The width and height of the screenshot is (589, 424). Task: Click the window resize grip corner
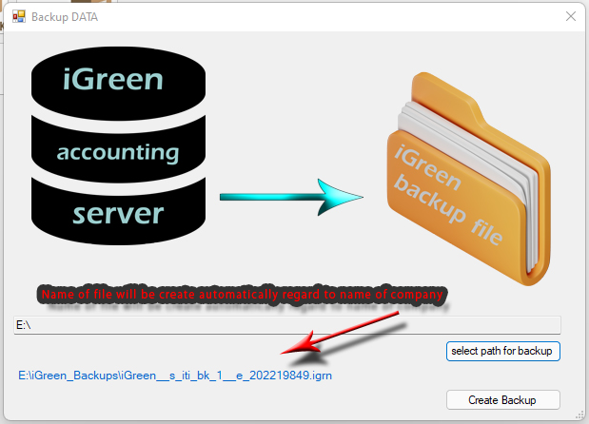(x=580, y=415)
